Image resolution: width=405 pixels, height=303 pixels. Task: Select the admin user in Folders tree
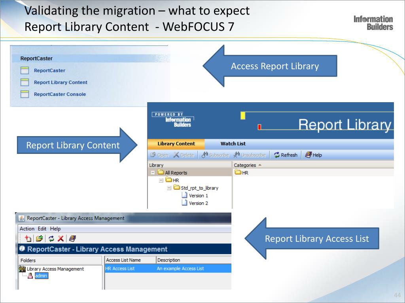tap(41, 276)
